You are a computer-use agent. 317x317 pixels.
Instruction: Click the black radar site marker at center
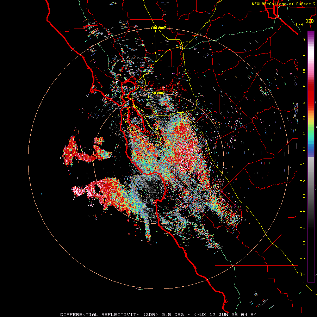158,158
